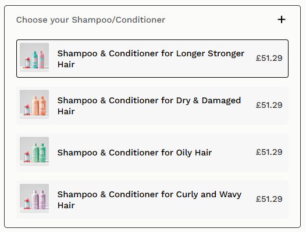Screen dimensions: 306x232
Task: Pick Shampoo & Conditioner for Oily Hair option
Action: pyautogui.click(x=152, y=153)
